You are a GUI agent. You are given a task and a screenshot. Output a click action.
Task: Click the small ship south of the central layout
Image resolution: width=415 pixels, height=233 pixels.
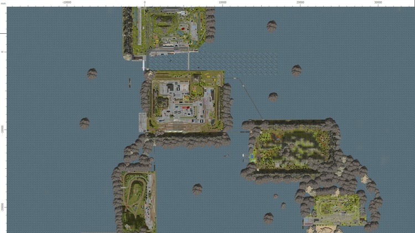pos(226,156)
